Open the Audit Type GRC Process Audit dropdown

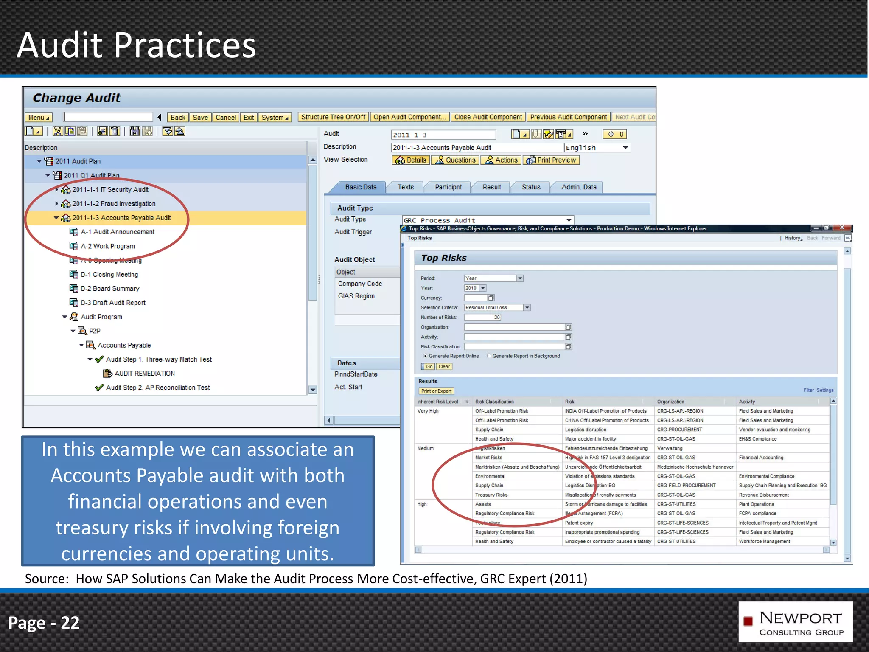click(569, 220)
